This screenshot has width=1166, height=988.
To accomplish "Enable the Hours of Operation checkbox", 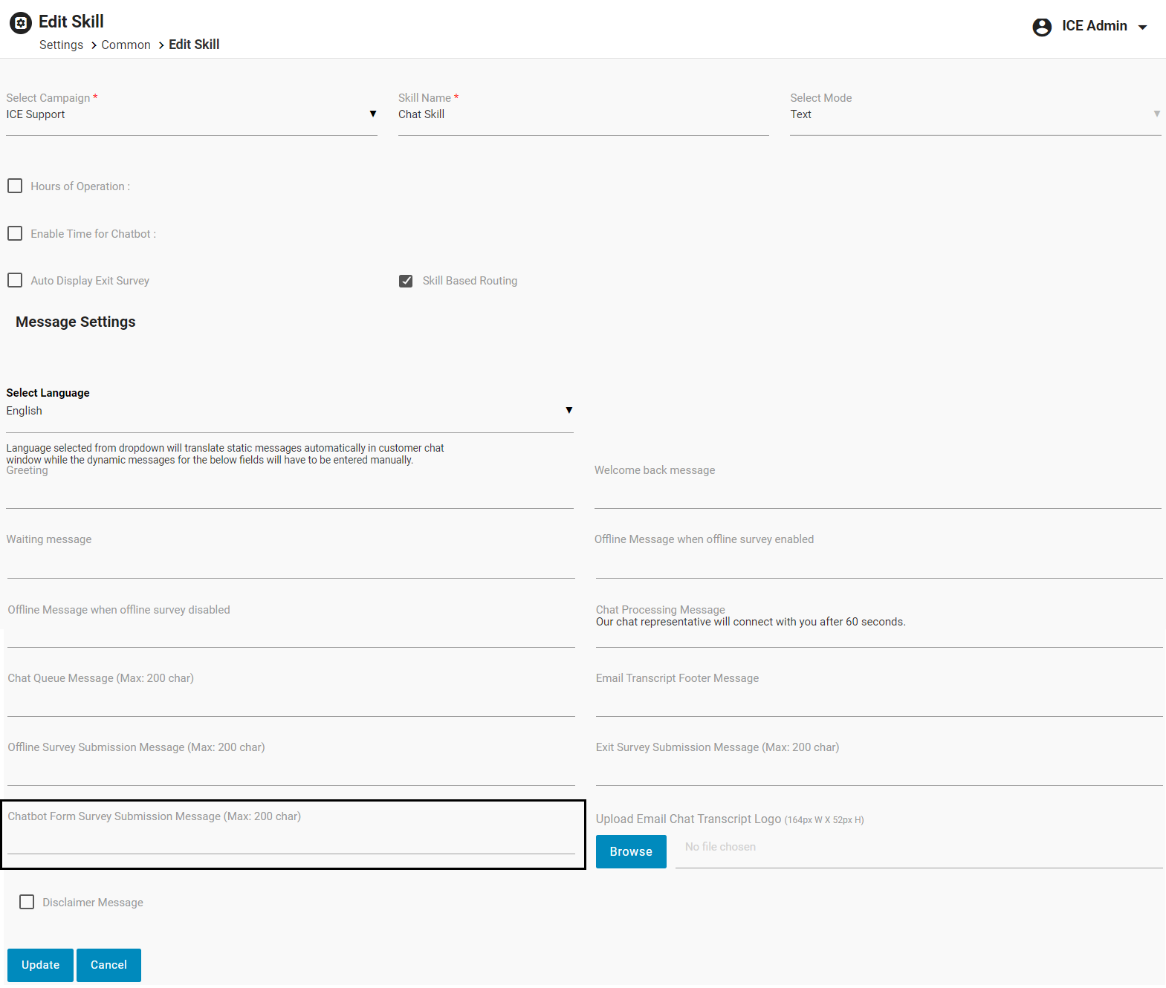I will pyautogui.click(x=15, y=186).
